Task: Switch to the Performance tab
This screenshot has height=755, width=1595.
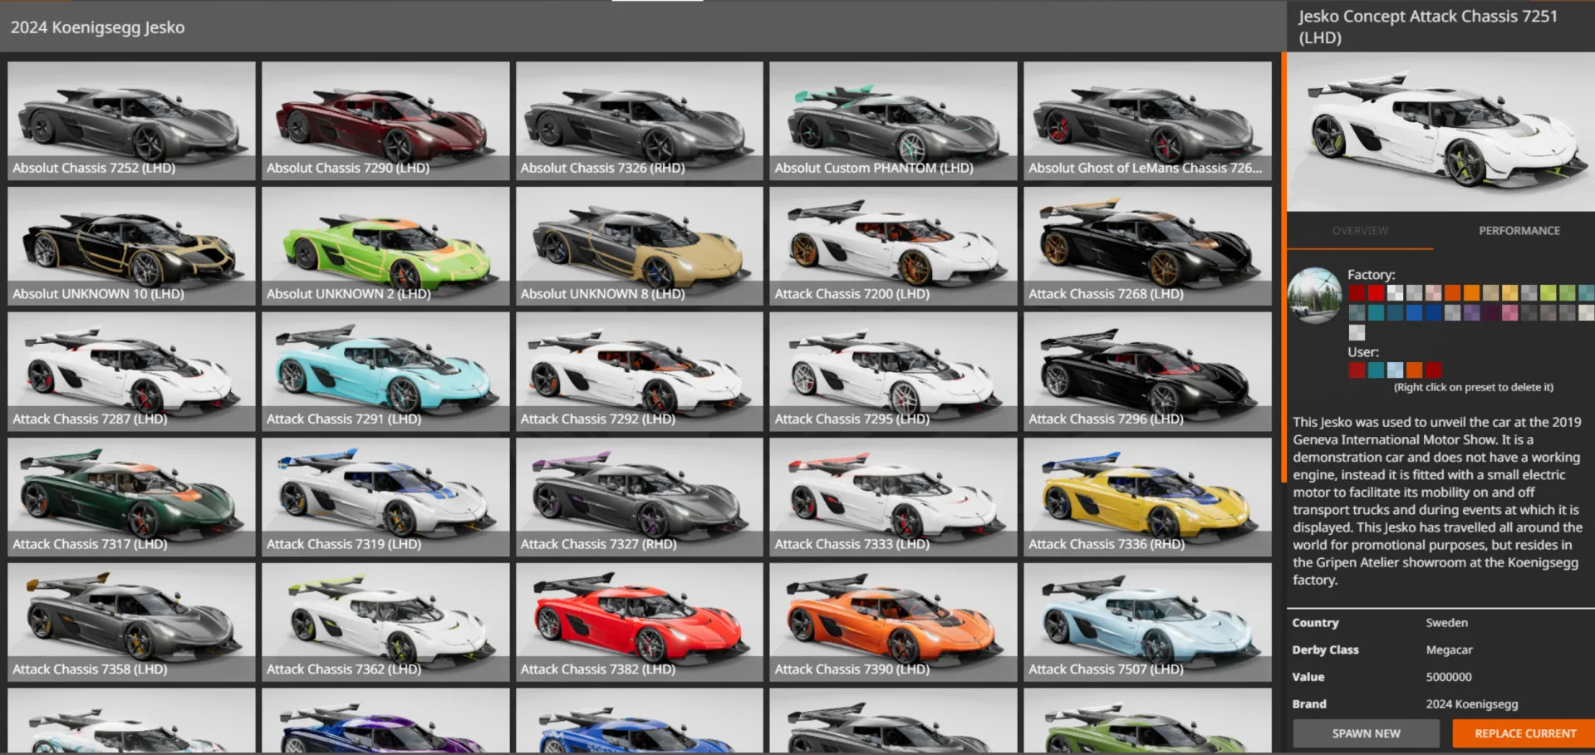Action: click(1519, 231)
